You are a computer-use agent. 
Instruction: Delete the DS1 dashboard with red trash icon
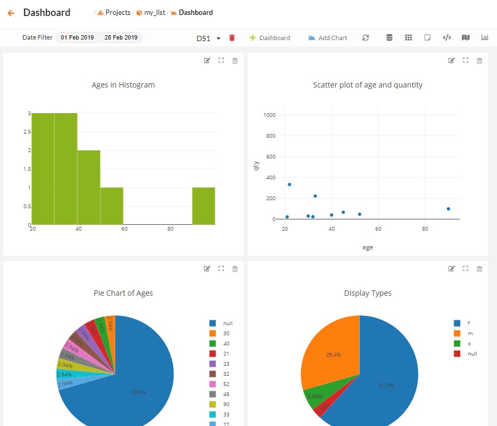[x=232, y=38]
